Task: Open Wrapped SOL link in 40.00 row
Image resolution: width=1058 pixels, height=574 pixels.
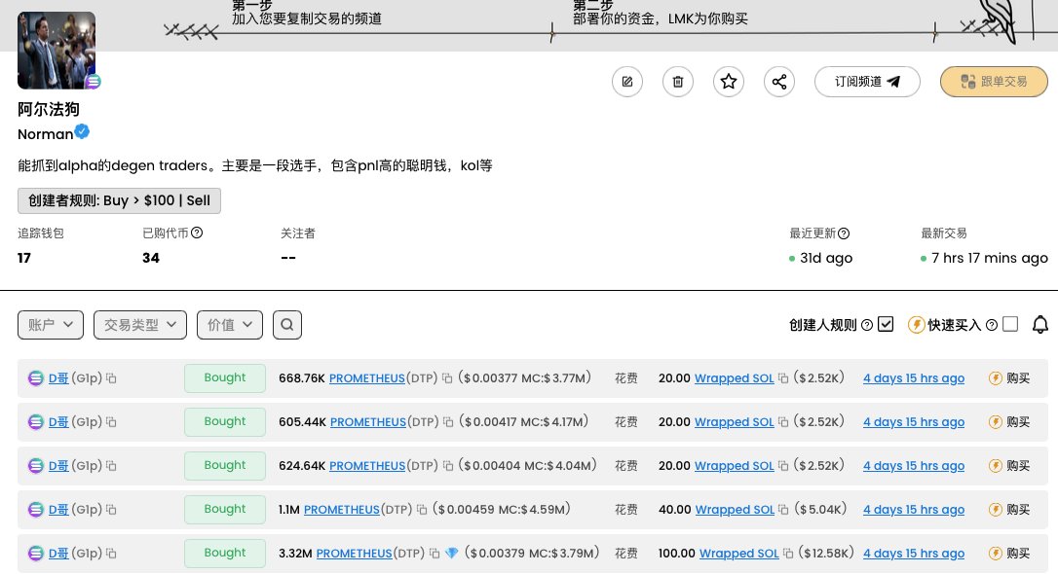Action: coord(735,510)
